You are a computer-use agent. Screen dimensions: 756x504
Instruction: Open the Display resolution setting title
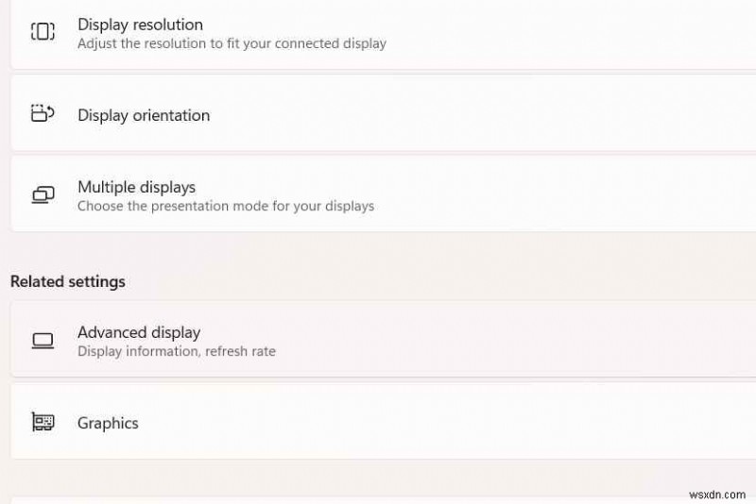(140, 25)
